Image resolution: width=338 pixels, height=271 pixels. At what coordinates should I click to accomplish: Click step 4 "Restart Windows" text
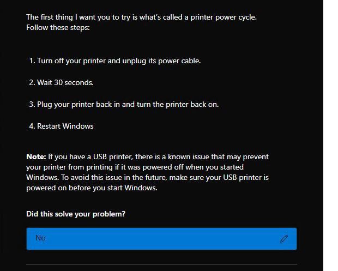65,126
